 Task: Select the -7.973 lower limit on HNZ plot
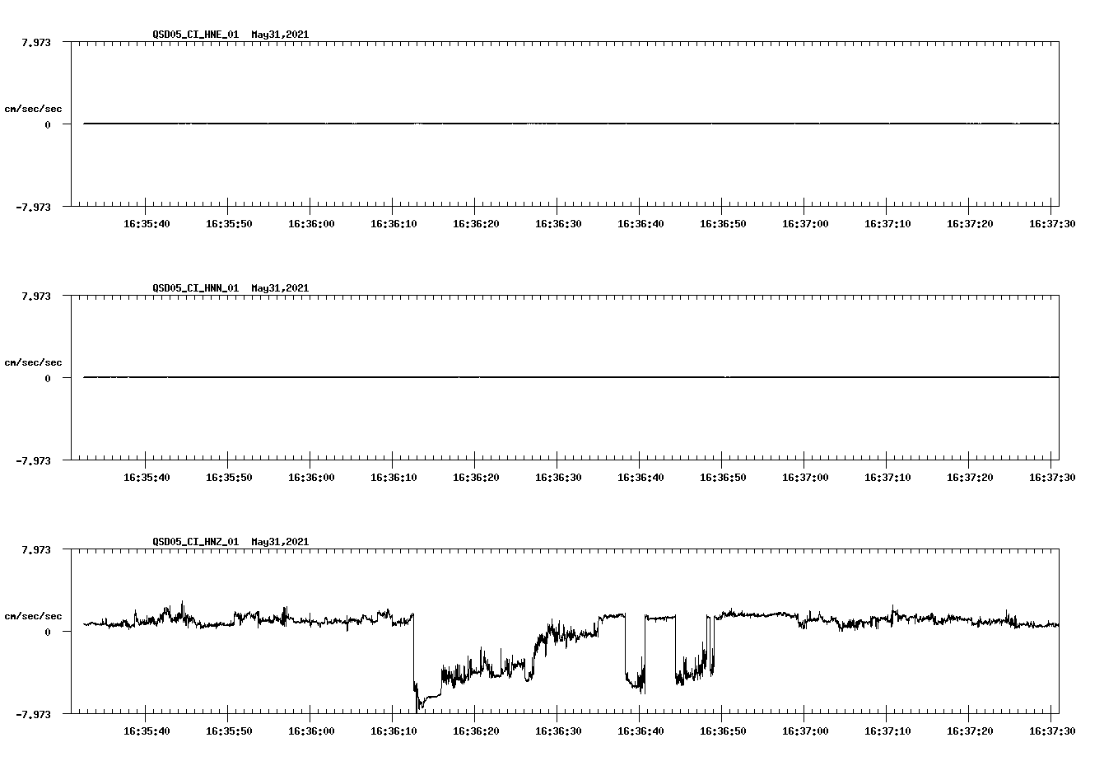[34, 715]
